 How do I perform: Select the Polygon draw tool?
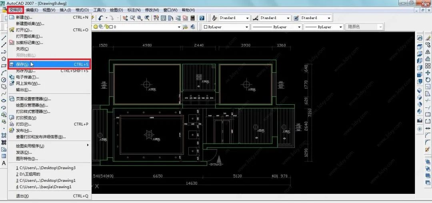click(4, 59)
